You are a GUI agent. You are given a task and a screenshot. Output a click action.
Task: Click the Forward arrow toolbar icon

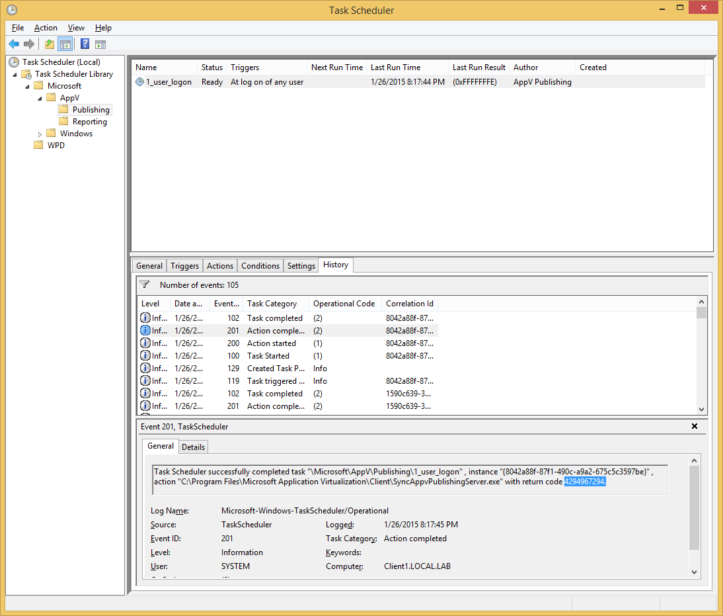pyautogui.click(x=29, y=44)
